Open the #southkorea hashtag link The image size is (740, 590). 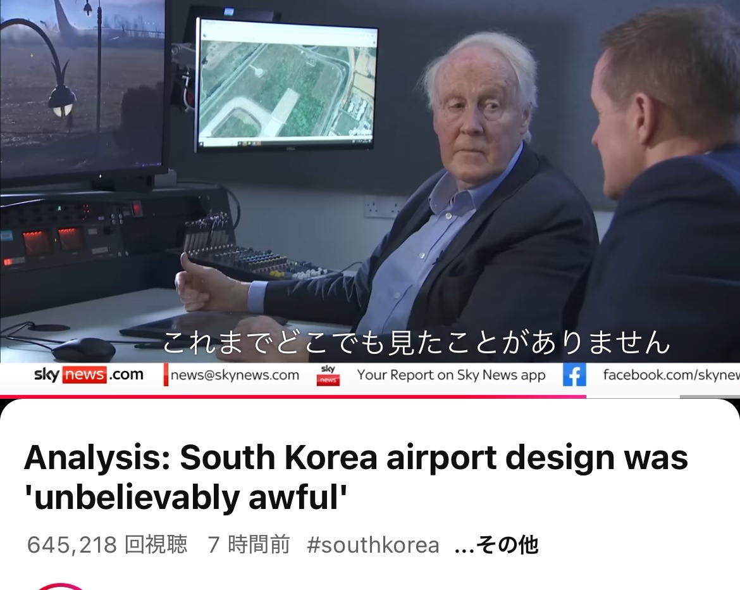click(373, 544)
